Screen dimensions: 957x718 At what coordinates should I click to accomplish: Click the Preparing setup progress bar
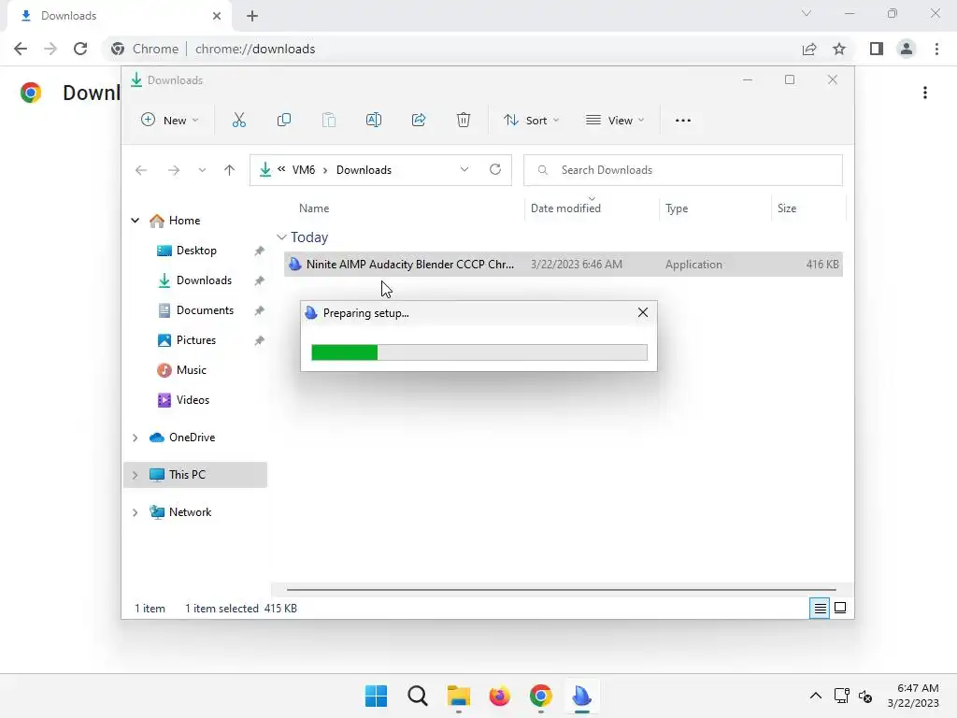coord(479,352)
